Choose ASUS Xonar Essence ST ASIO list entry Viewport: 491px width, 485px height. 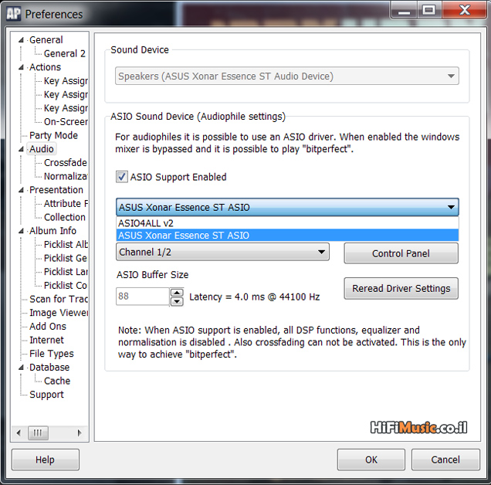pyautogui.click(x=287, y=236)
